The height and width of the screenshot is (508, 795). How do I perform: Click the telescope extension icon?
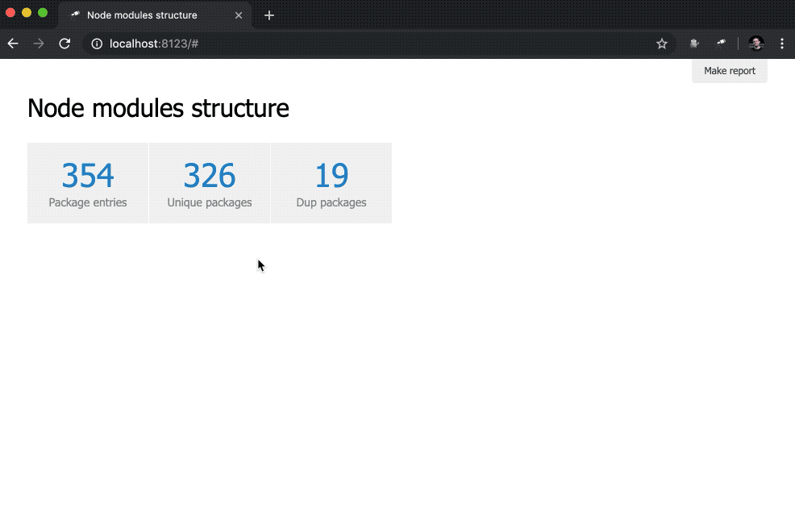click(721, 44)
